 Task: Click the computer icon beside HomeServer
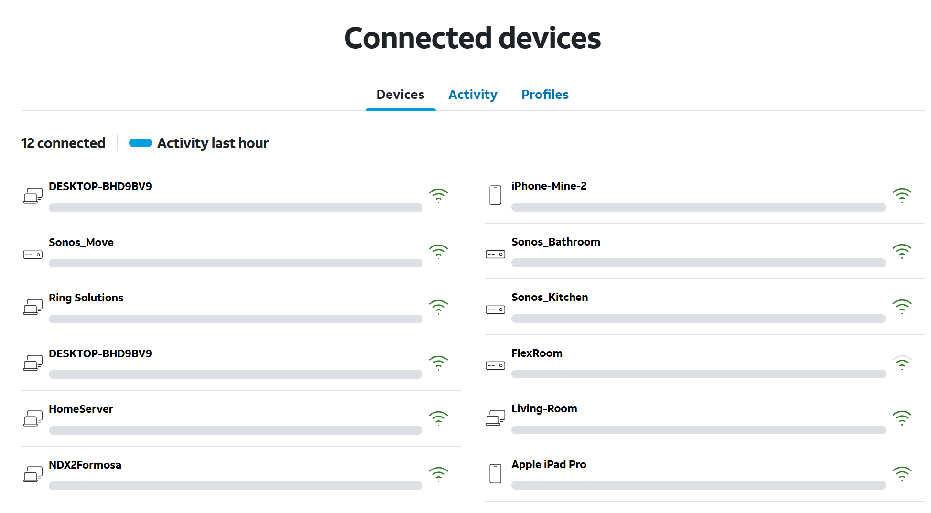32,418
